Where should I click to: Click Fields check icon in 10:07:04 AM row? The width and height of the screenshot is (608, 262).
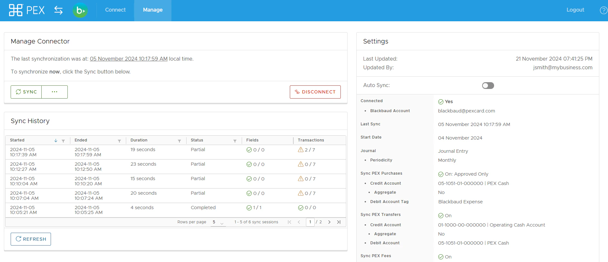[x=249, y=193]
